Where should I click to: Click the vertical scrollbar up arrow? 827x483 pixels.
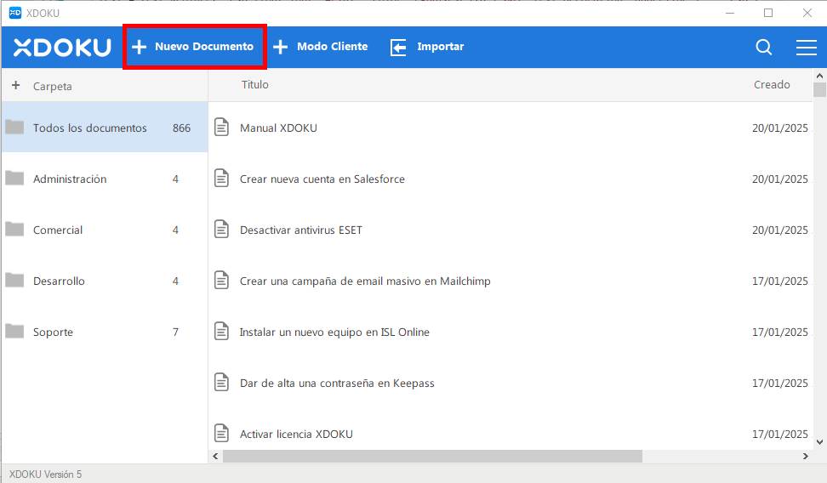819,76
